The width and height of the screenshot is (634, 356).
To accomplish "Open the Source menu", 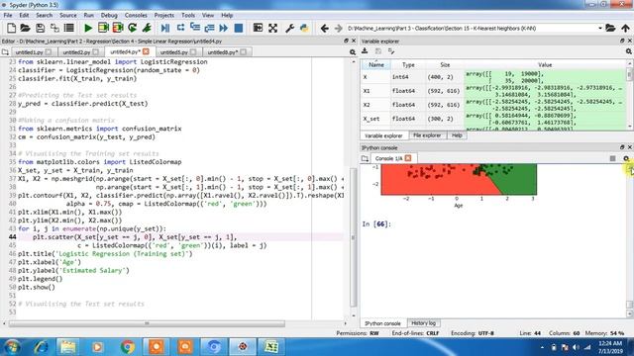I will pyautogui.click(x=68, y=16).
